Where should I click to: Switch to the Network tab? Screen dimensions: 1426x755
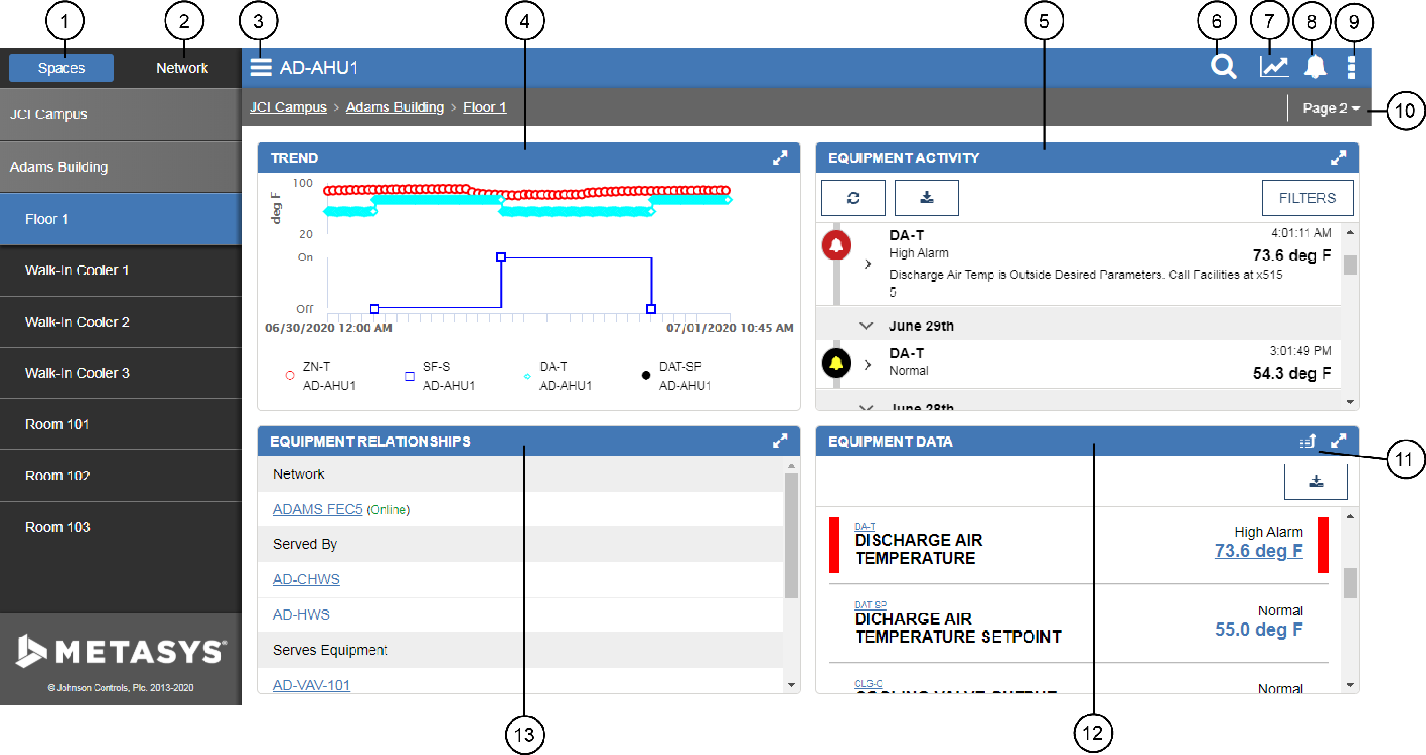[182, 68]
